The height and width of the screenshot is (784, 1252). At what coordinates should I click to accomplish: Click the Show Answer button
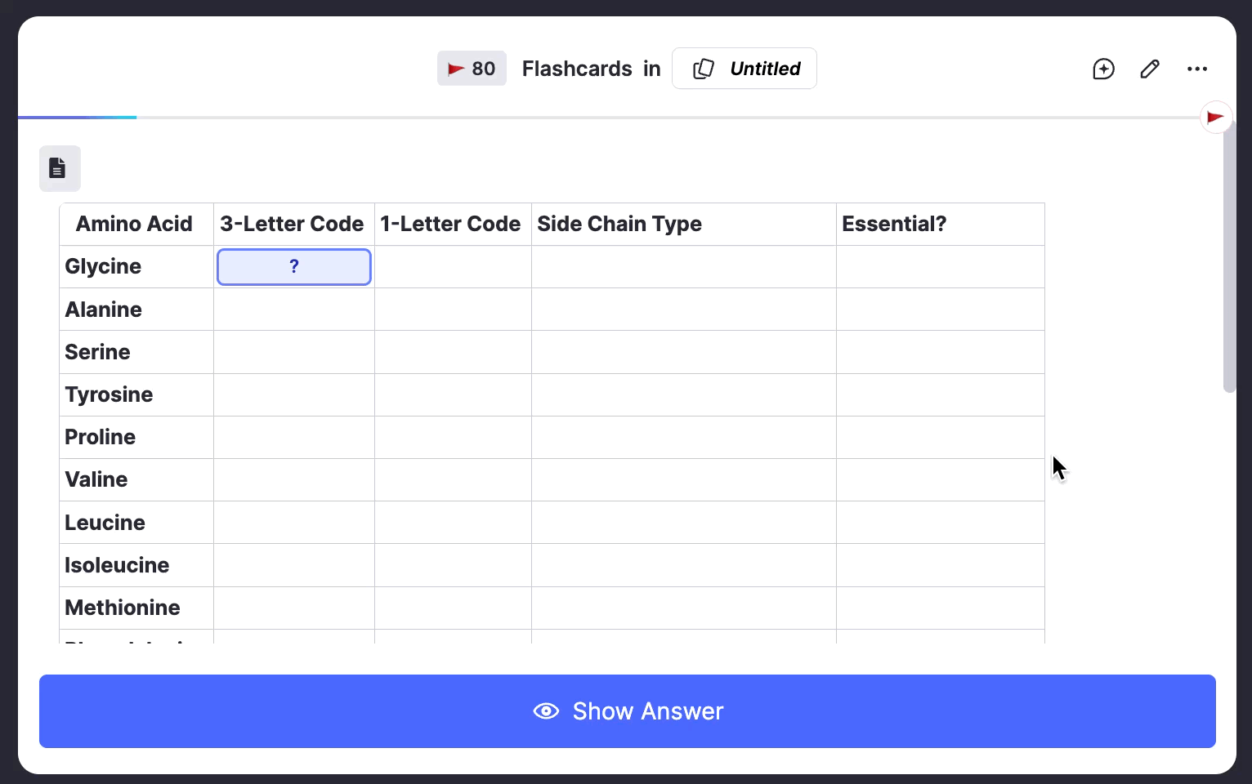628,711
